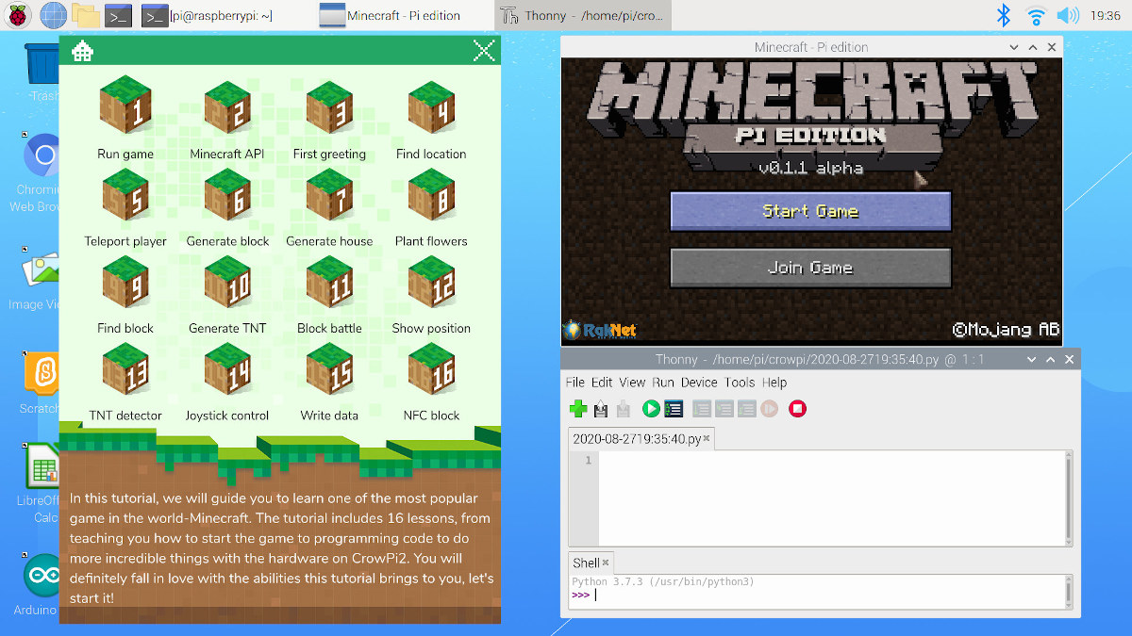Open Bluetooth tray menu

pos(1005,15)
